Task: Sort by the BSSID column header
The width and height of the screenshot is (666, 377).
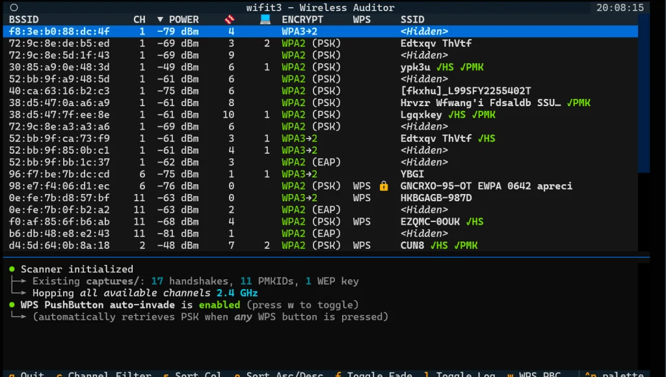Action: (x=24, y=20)
